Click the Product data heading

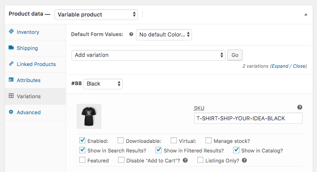point(26,14)
